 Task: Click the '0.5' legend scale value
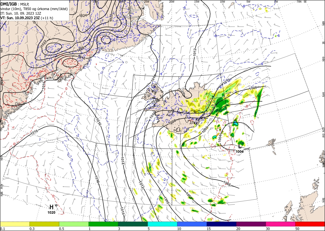coord(61,229)
